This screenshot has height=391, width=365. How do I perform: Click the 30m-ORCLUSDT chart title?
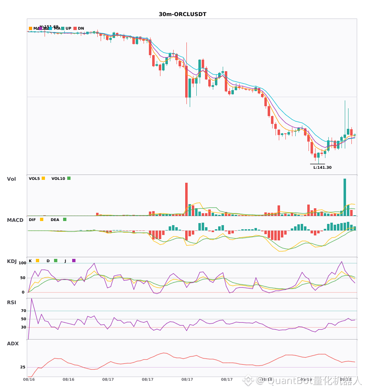[183, 14]
